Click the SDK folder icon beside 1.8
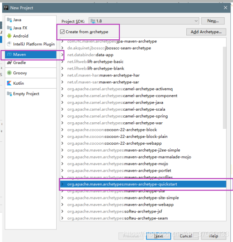Screen dimensions: 233x242 click(x=93, y=21)
